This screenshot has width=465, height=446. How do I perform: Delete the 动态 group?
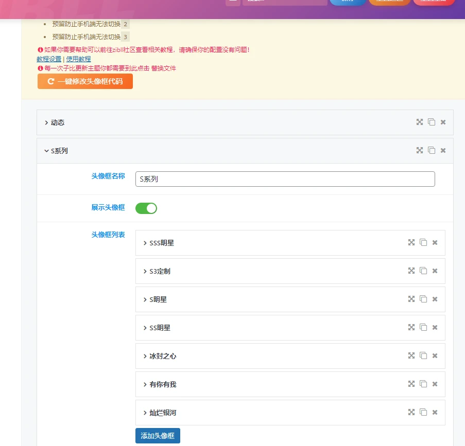point(443,122)
